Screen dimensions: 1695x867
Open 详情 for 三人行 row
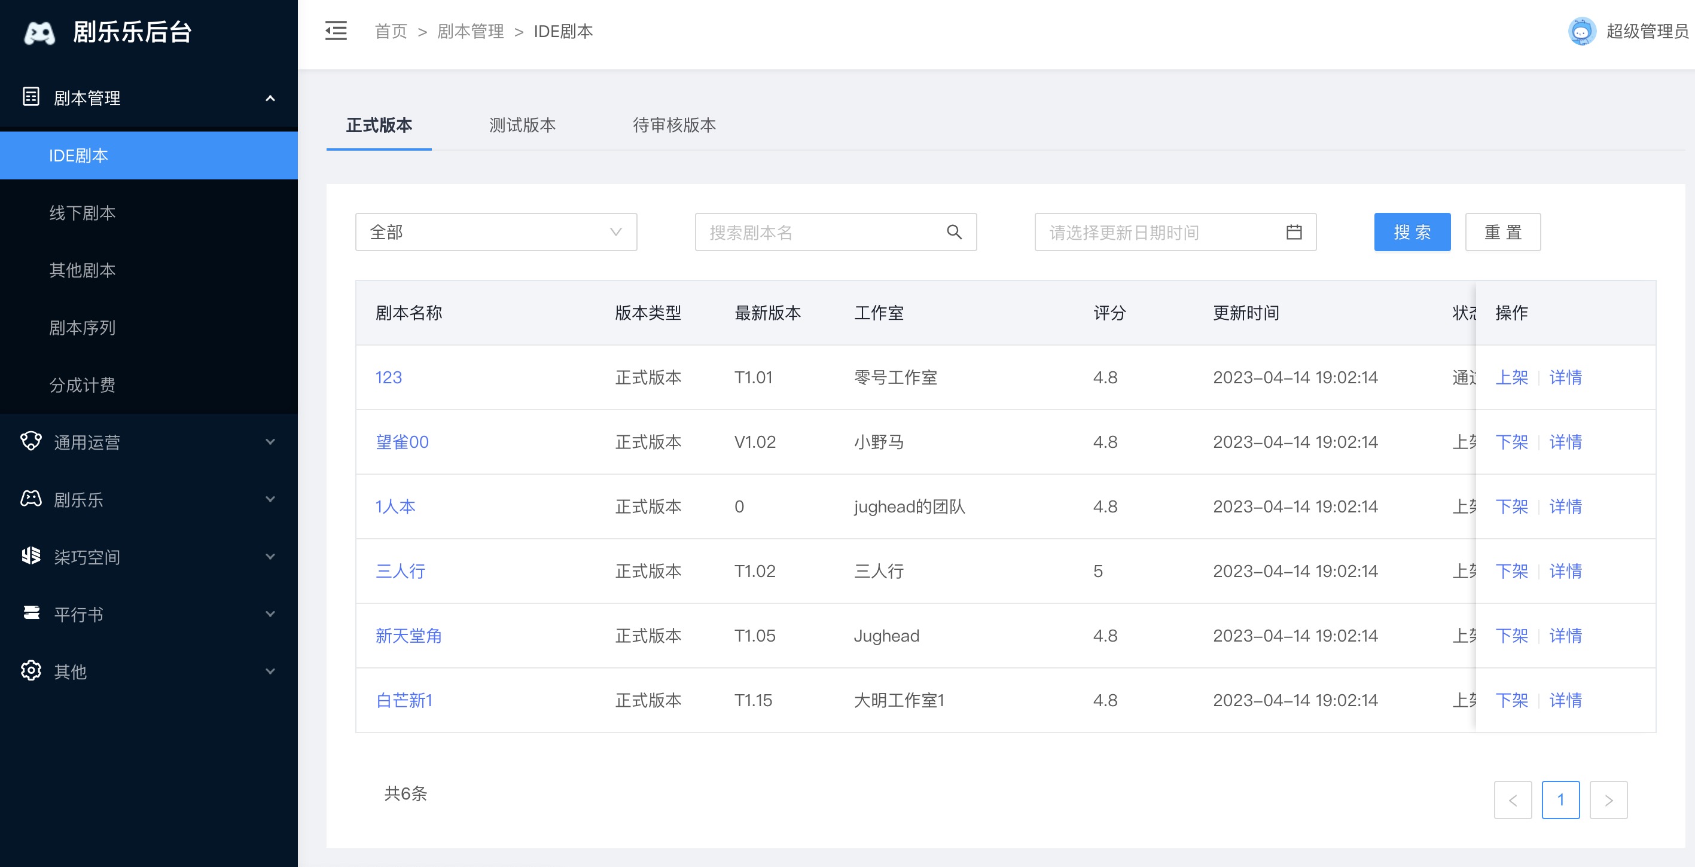coord(1565,570)
